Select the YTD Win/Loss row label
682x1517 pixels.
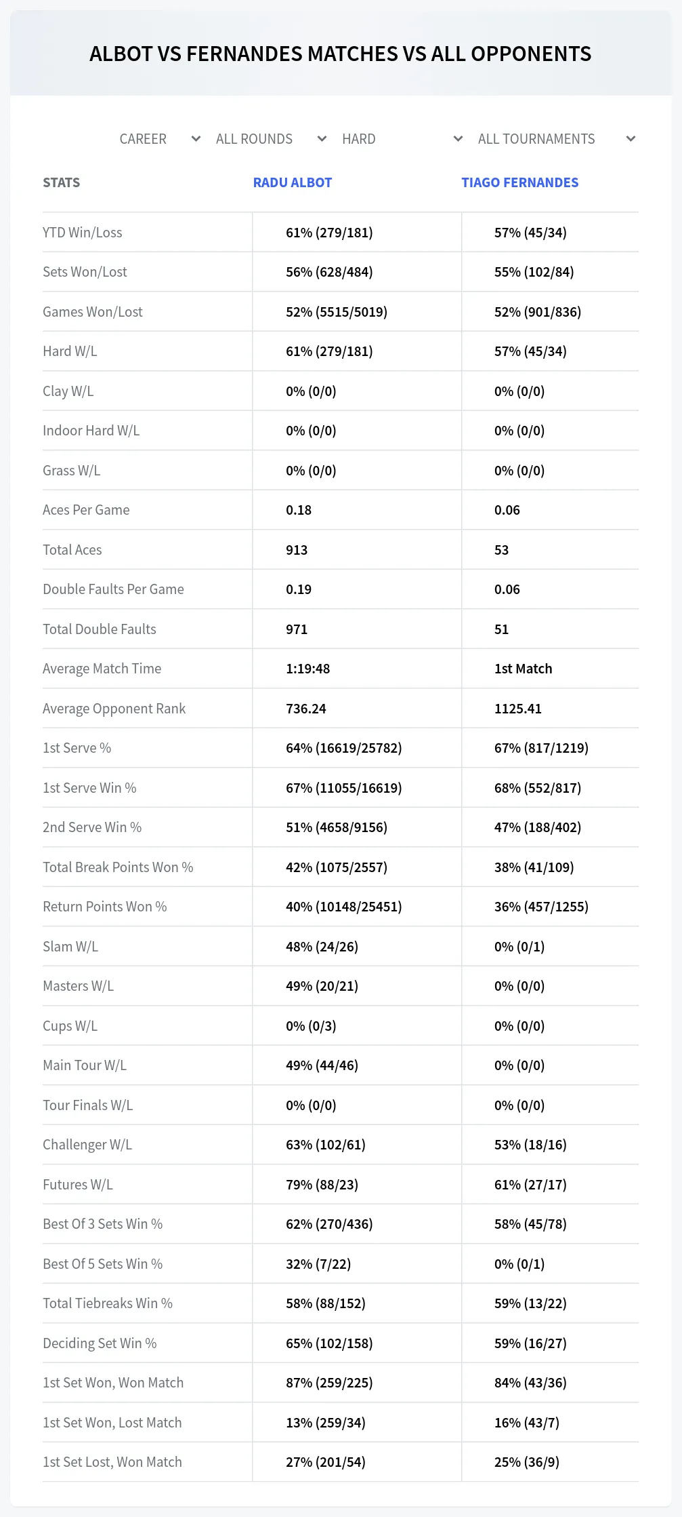click(83, 233)
